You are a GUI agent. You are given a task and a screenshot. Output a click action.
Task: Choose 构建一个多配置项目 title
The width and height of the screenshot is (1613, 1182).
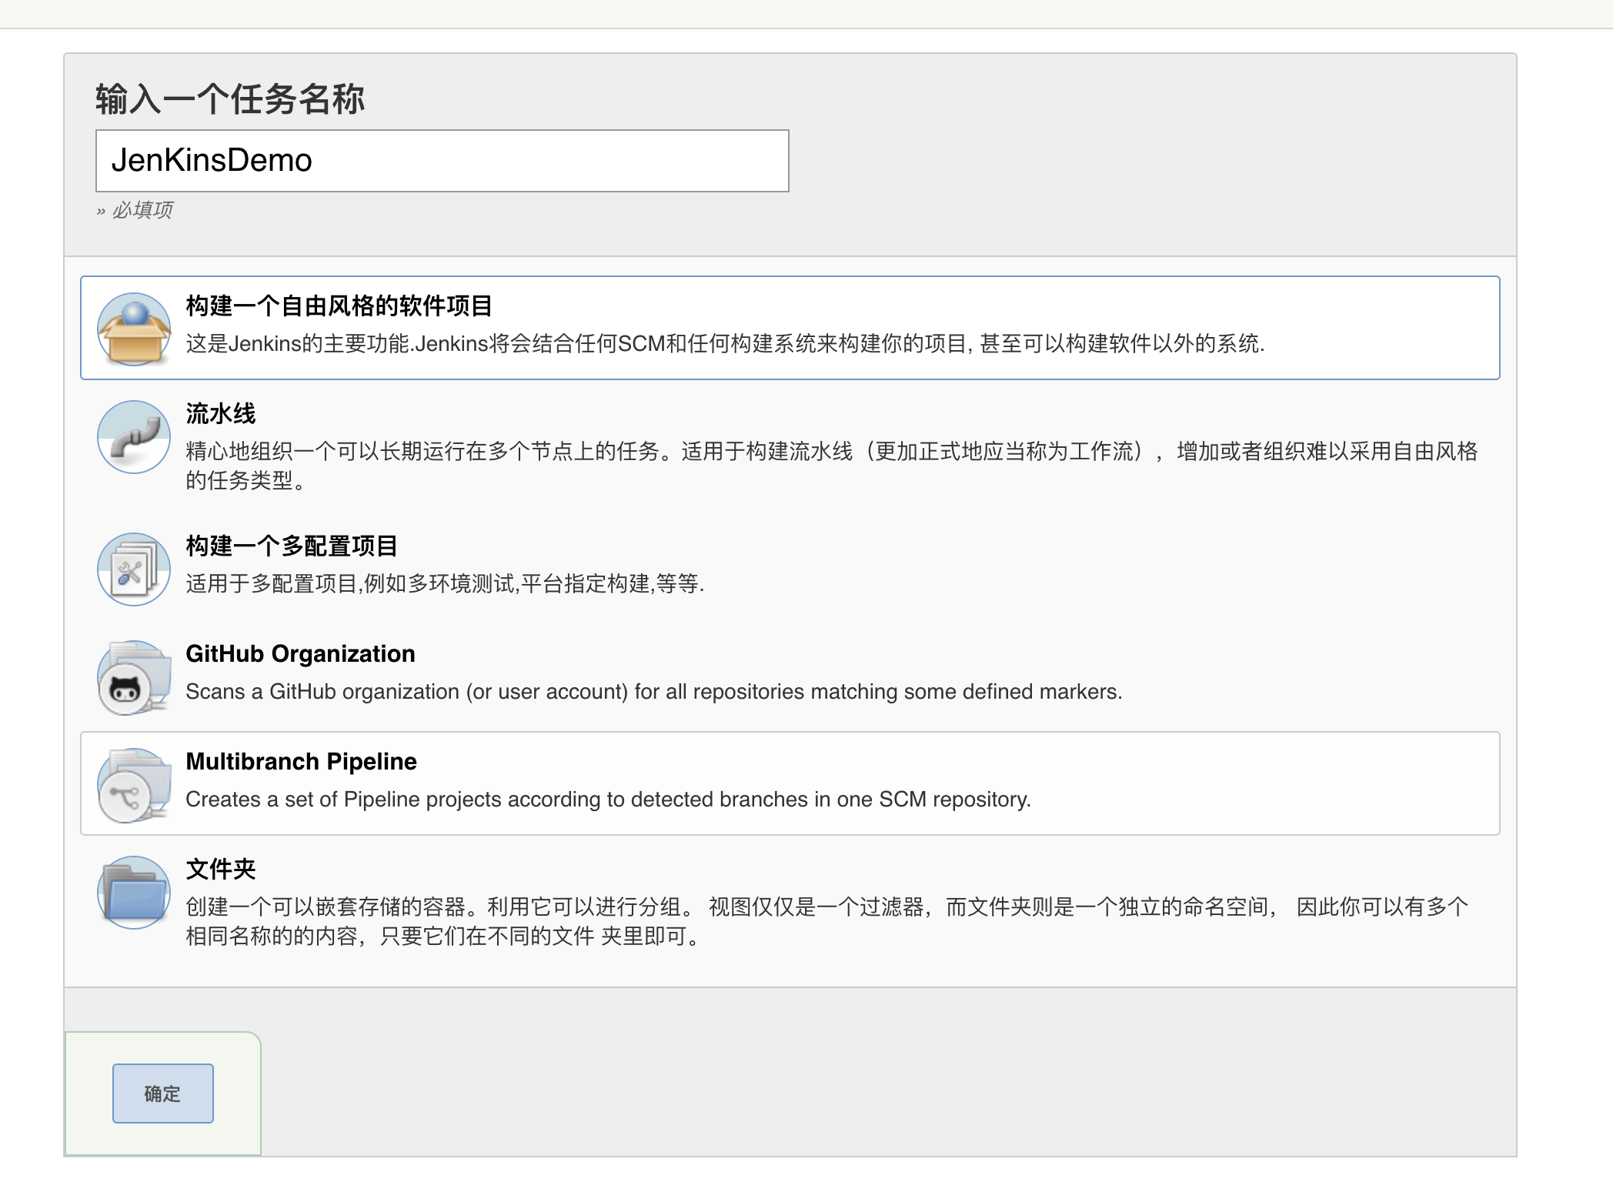tap(292, 546)
